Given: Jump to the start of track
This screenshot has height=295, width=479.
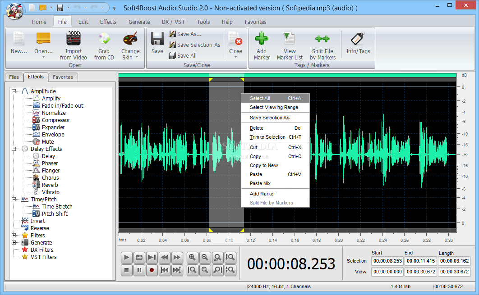Looking at the screenshot, I should click(164, 270).
